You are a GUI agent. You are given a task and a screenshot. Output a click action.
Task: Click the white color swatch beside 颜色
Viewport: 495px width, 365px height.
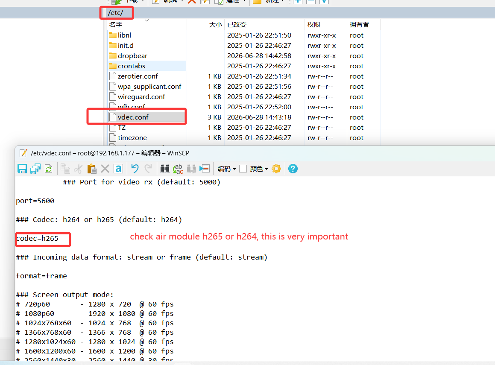243,169
